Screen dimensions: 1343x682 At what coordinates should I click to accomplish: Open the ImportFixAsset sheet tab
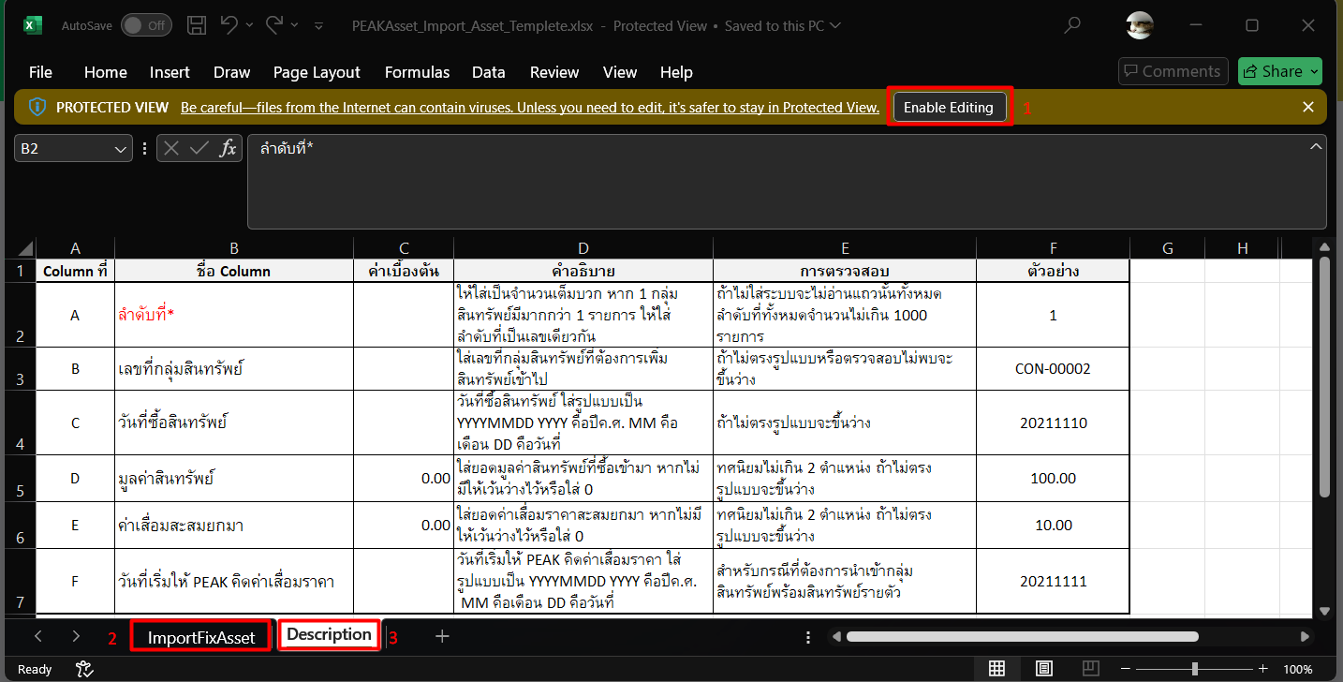coord(200,635)
